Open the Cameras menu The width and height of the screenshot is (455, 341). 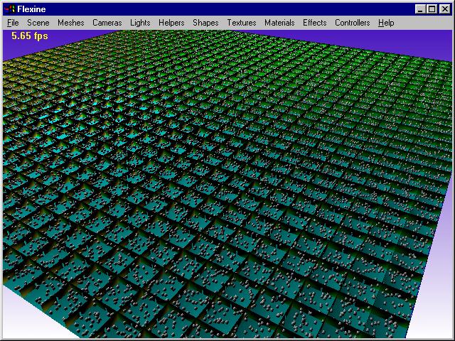coord(107,23)
